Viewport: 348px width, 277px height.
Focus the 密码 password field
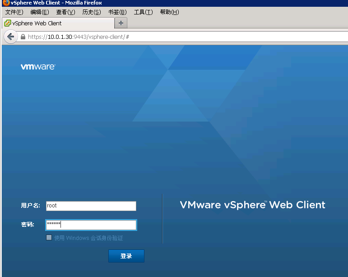pyautogui.click(x=91, y=225)
